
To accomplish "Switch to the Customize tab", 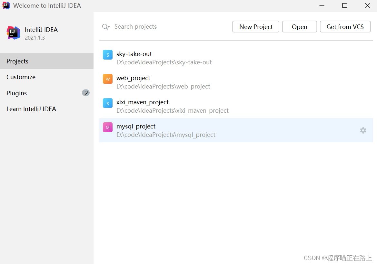I will 47,77.
